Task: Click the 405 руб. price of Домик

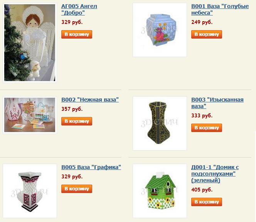Action: 202,190
